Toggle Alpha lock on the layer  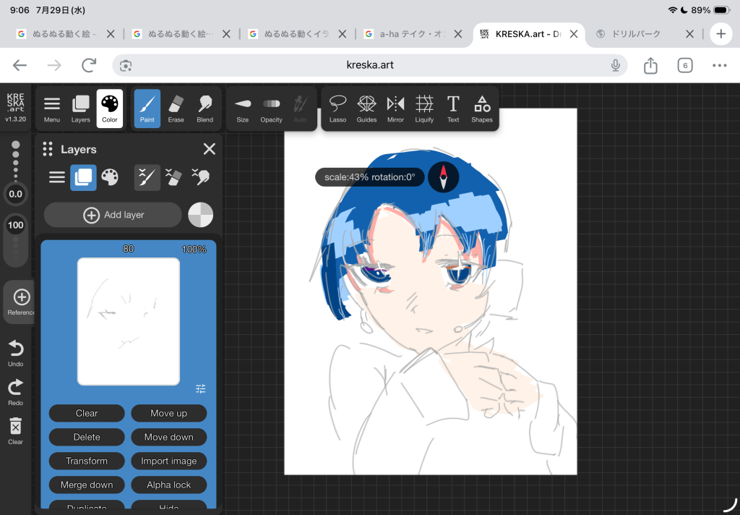point(169,485)
